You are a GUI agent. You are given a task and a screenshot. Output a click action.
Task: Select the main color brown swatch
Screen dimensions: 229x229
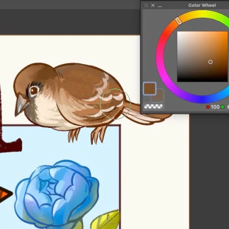(149, 88)
